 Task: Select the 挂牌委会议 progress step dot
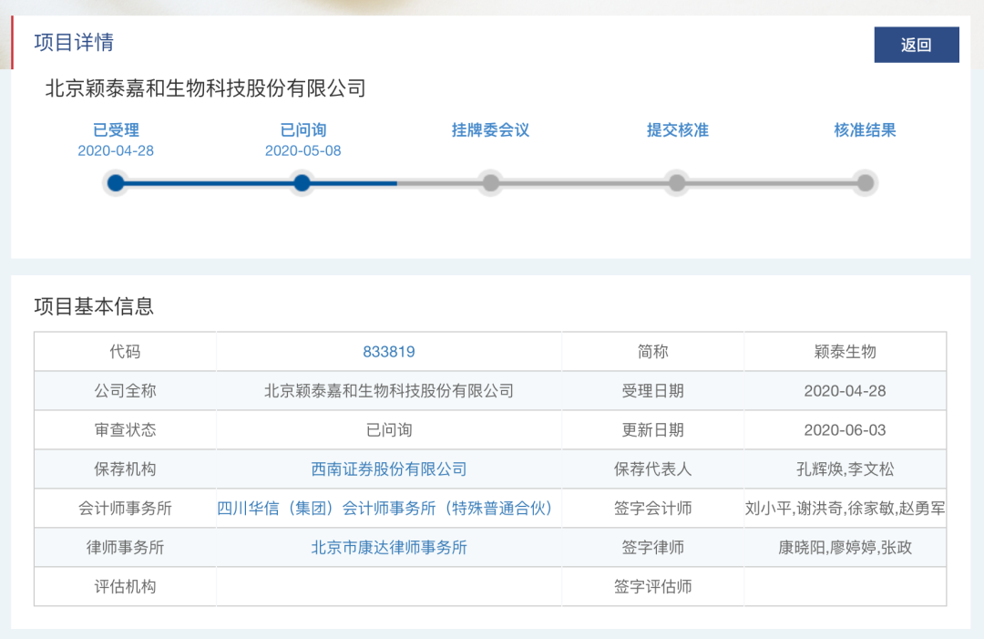point(491,182)
